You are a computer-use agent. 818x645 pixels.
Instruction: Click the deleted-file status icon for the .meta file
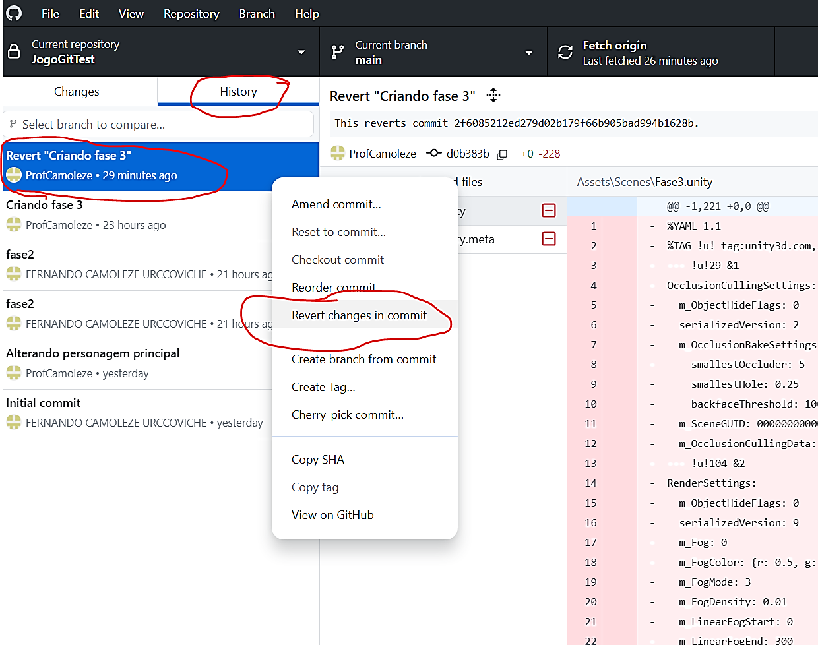pos(549,239)
